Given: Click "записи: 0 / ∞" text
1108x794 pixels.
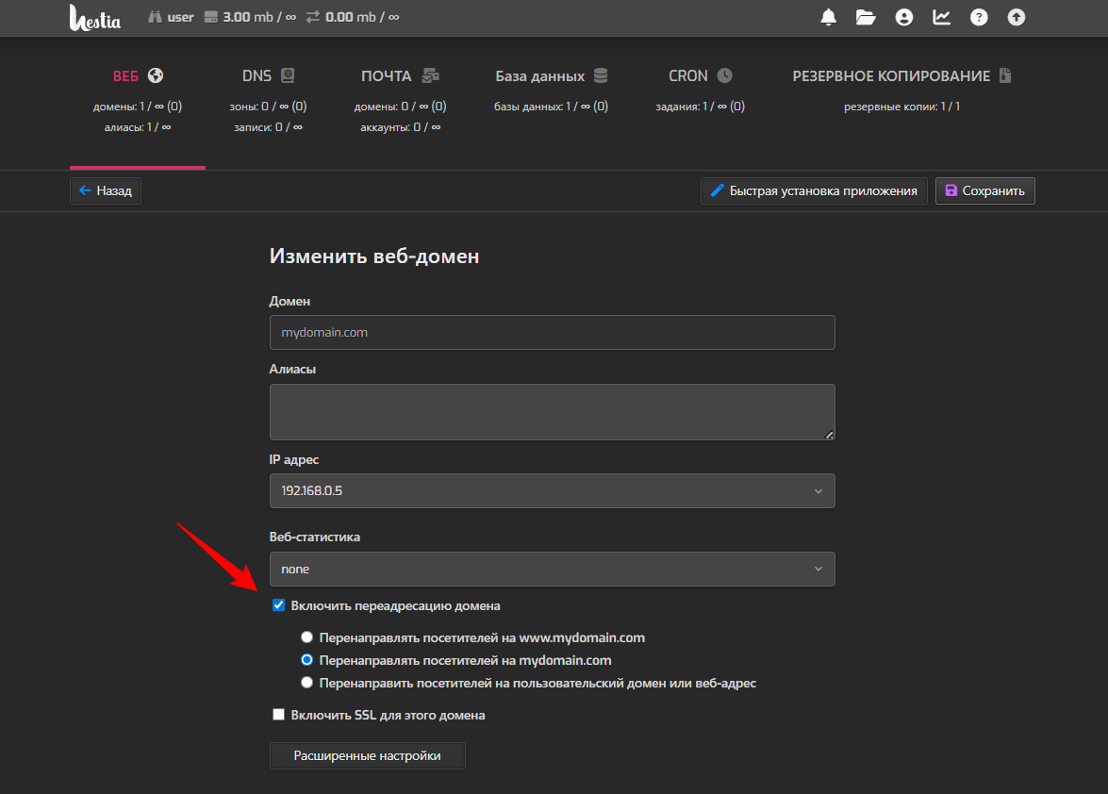Looking at the screenshot, I should tap(269, 127).
